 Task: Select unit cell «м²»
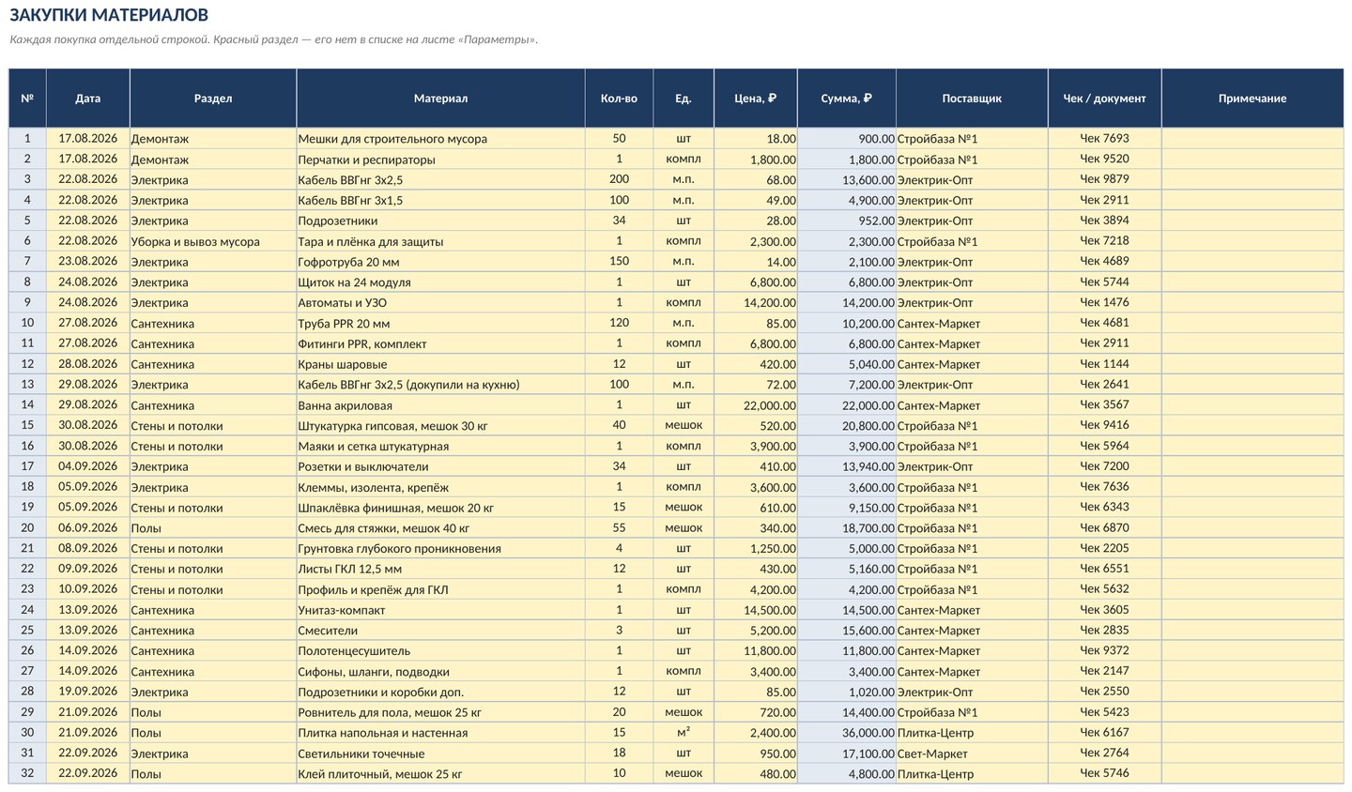click(684, 733)
